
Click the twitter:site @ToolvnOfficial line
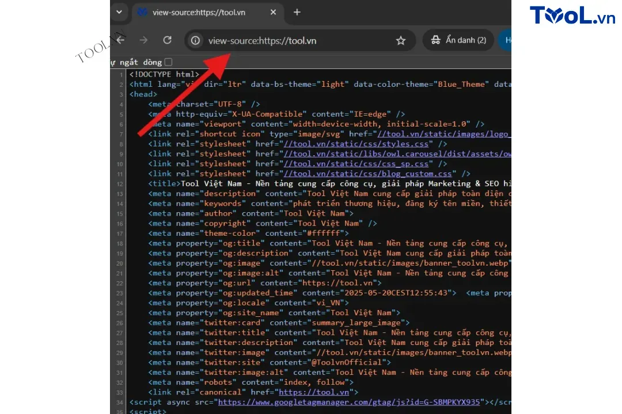pyautogui.click(x=270, y=362)
